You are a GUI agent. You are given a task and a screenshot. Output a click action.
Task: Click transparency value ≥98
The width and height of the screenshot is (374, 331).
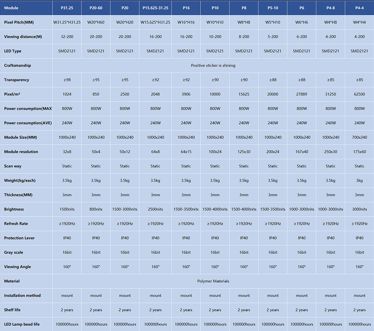[67, 79]
